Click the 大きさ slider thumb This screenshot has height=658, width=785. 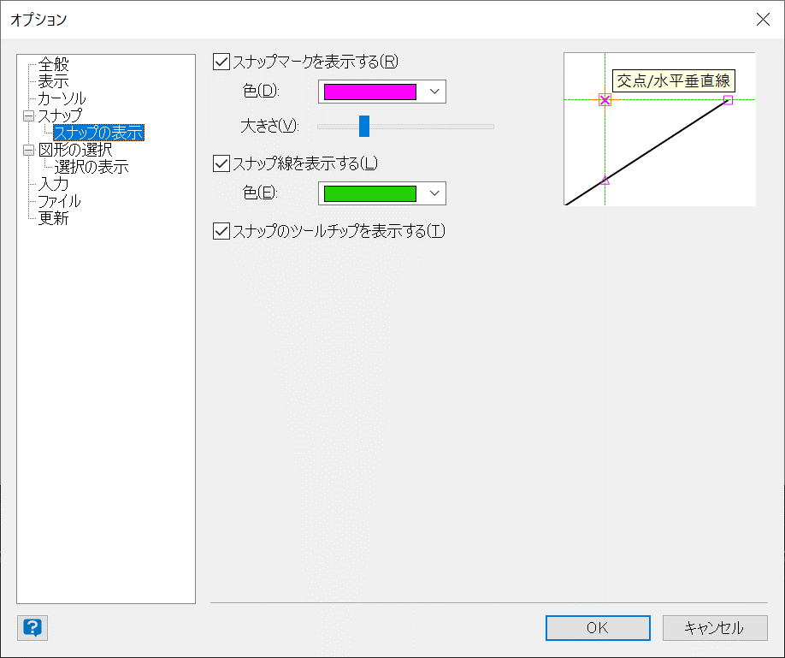tap(364, 127)
